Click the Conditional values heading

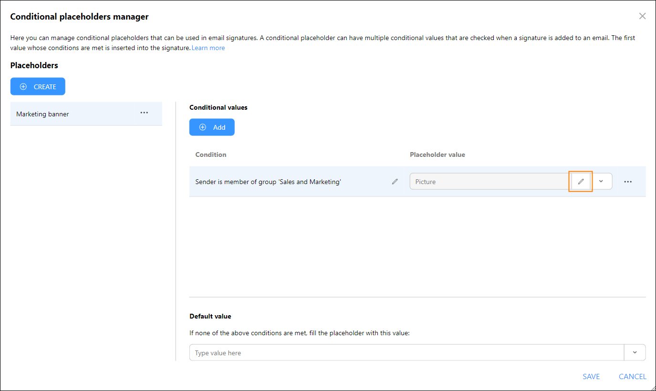[219, 107]
